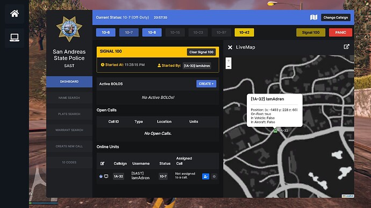Set status to 10-42
371x208 pixels.
tap(245, 32)
